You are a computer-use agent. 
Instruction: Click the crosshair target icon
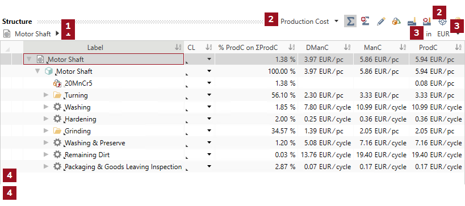tap(442, 22)
